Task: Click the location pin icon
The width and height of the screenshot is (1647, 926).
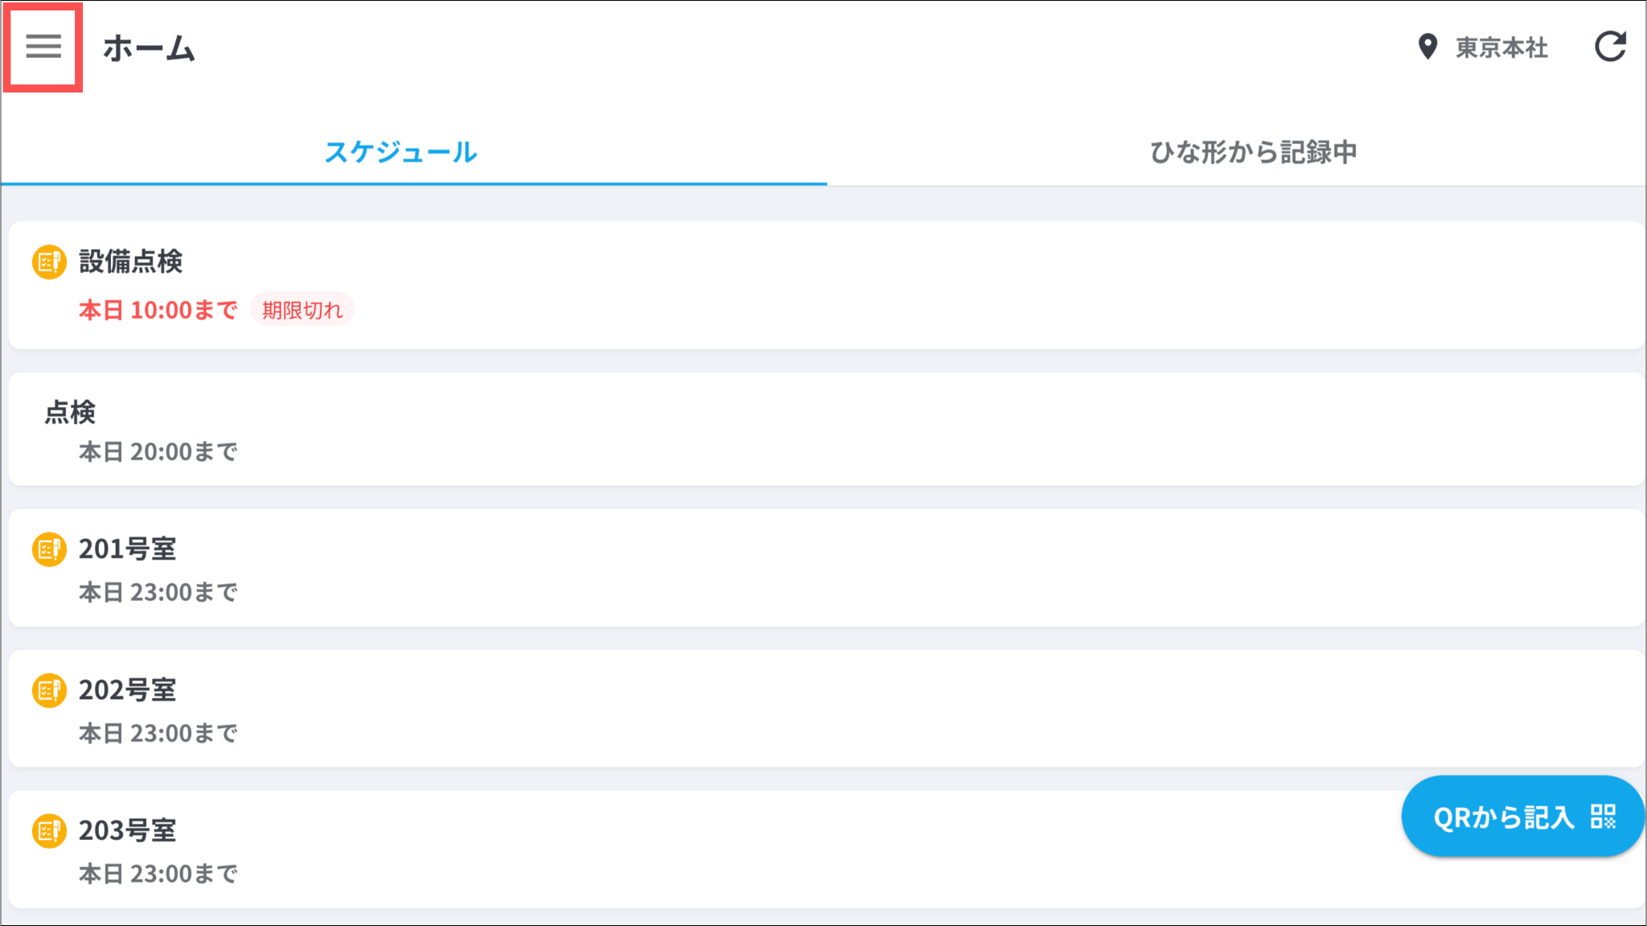Action: (1427, 47)
